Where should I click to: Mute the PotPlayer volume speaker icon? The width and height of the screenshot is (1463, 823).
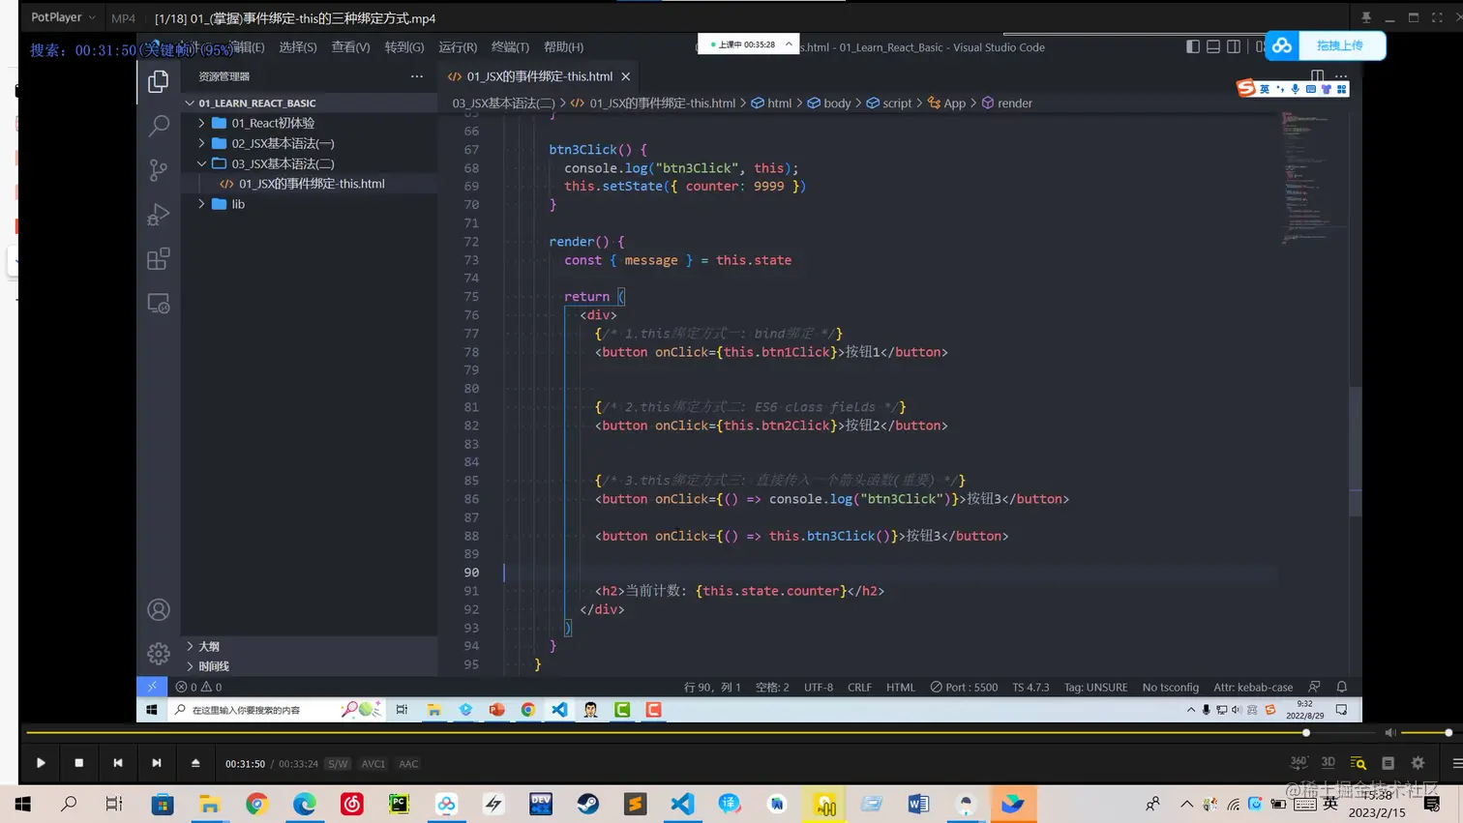[1390, 733]
